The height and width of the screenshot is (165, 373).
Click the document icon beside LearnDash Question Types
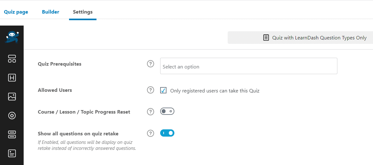click(266, 38)
